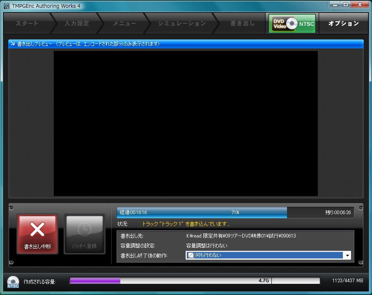
Task: Click the 作成される容量 label
Action: pyautogui.click(x=39, y=282)
